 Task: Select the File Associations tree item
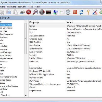(5, 55)
